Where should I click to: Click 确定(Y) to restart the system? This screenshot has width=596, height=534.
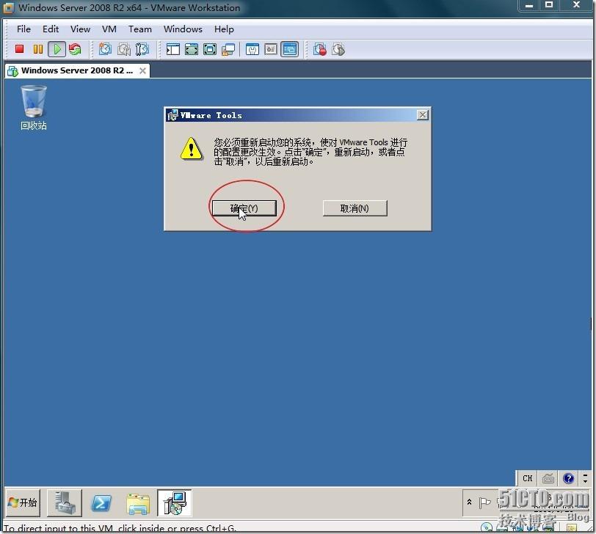click(244, 208)
